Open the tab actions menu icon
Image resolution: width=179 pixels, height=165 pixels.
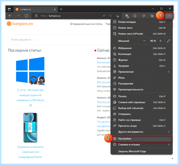(x=9, y=9)
